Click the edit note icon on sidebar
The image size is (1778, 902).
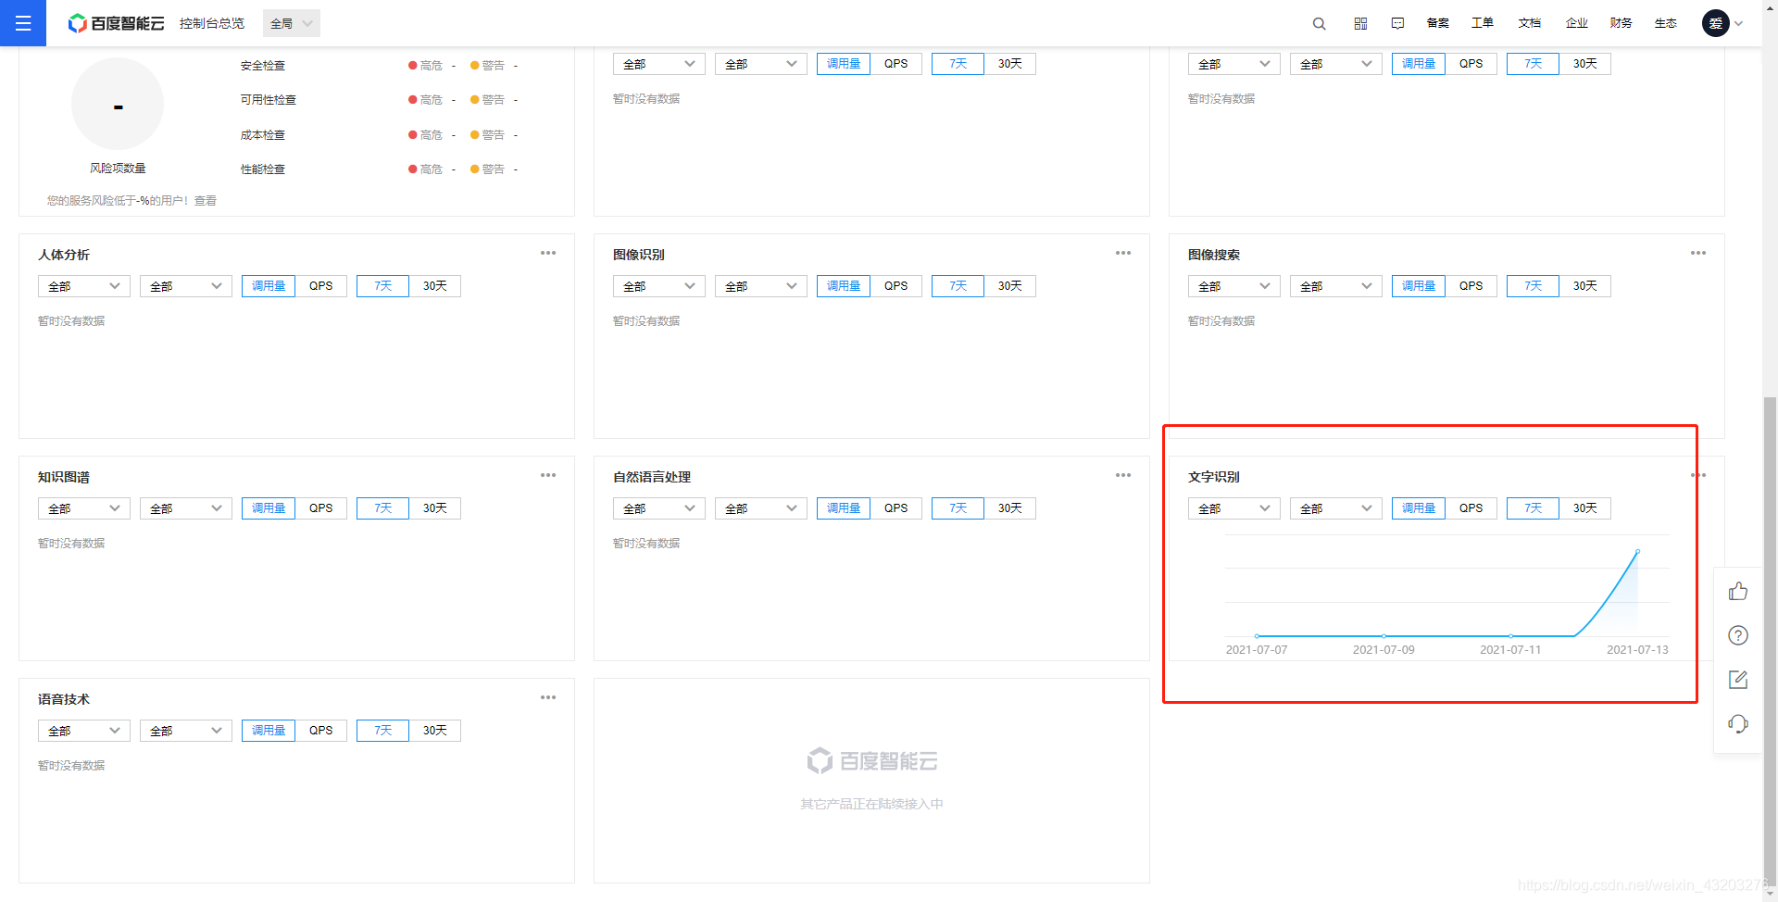(x=1738, y=680)
